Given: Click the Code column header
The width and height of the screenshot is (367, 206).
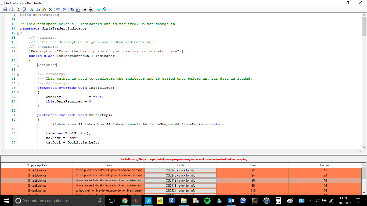Looking at the screenshot, I should [181, 165].
